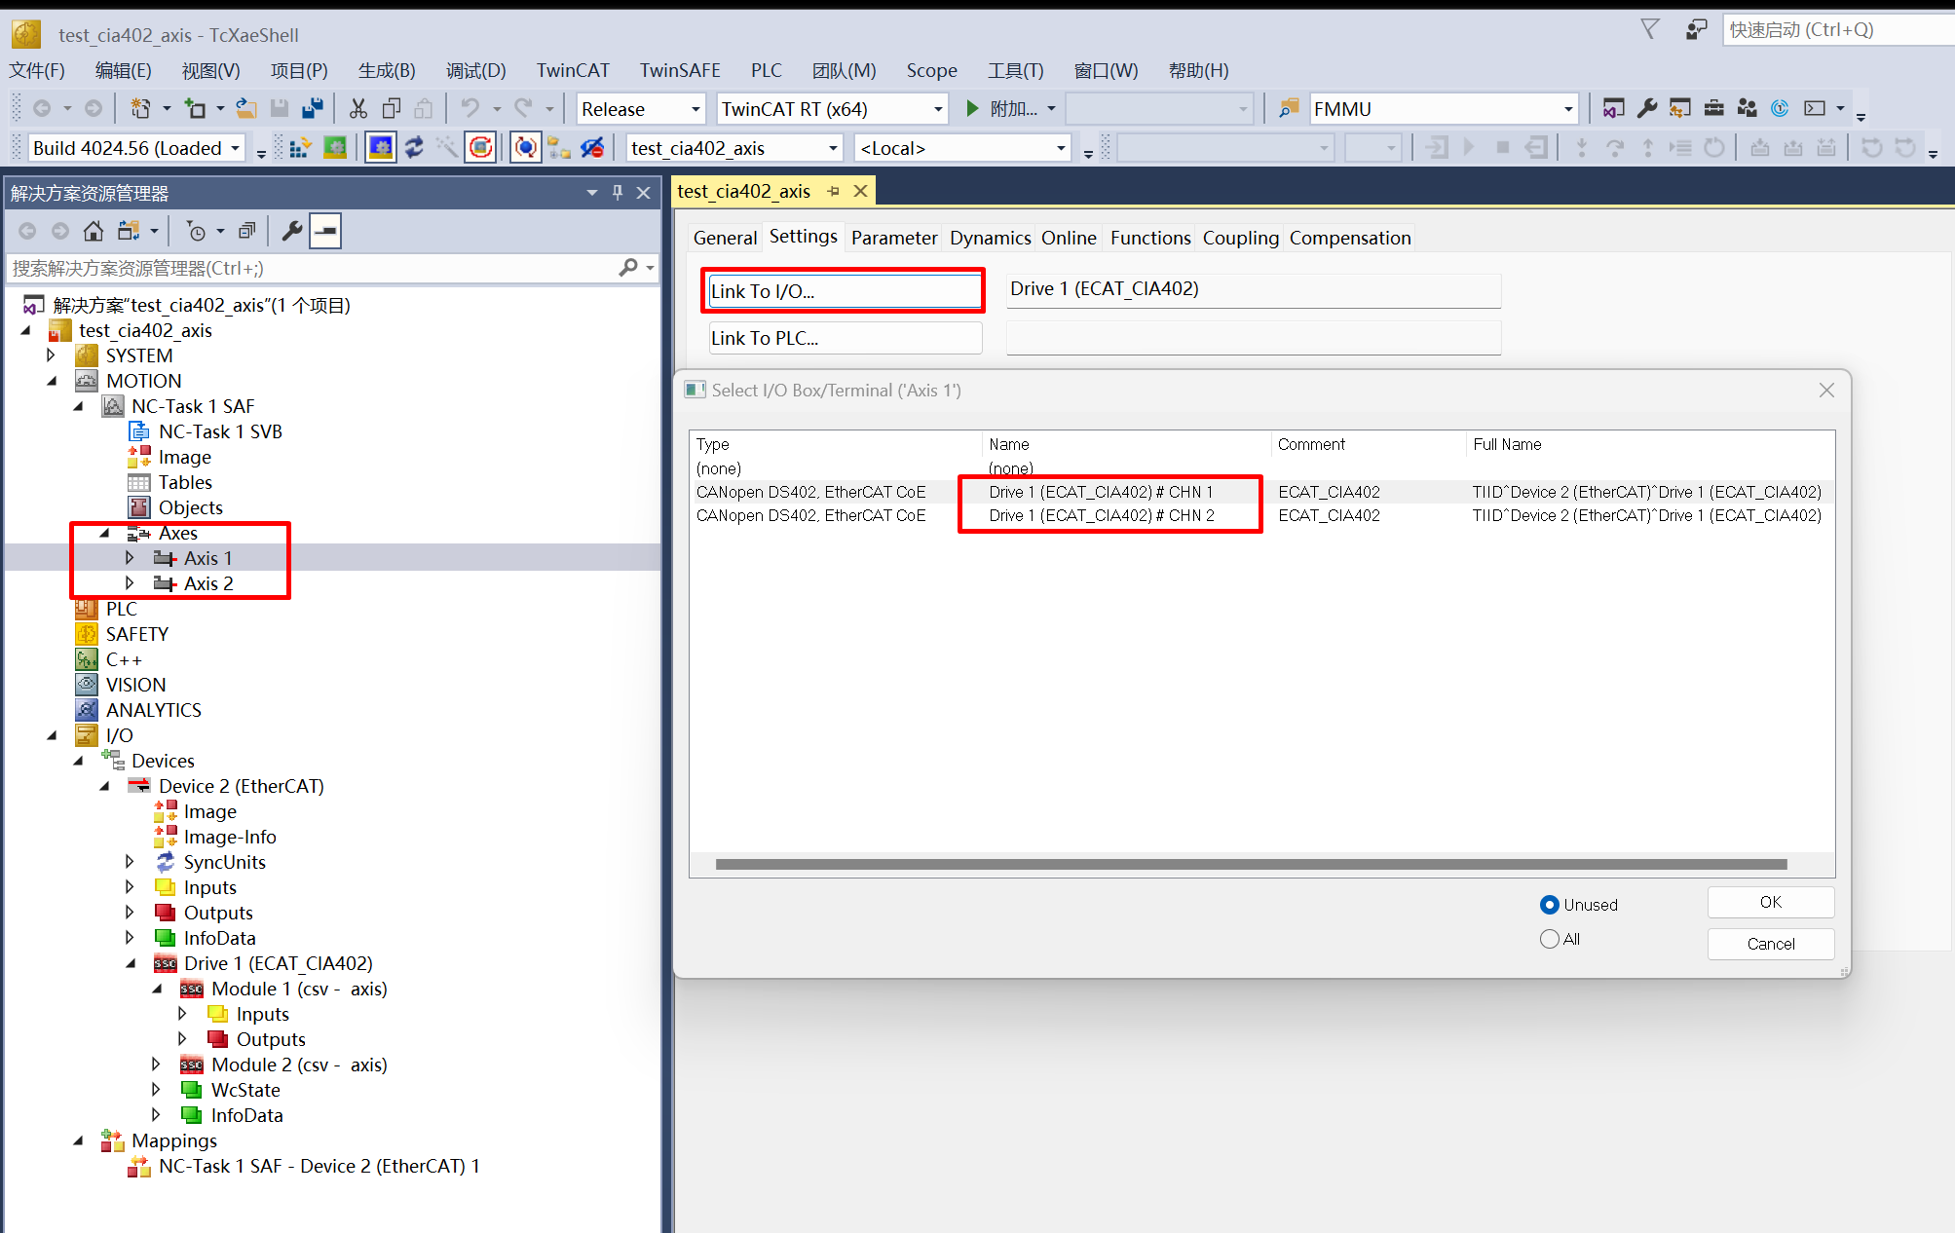The image size is (1955, 1233).
Task: Click the Reload Devices arrows icon
Action: tap(415, 148)
